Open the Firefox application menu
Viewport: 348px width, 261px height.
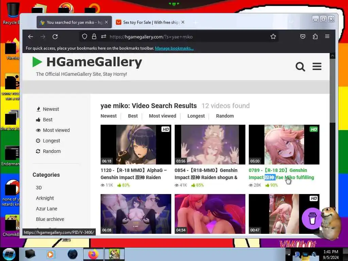click(327, 36)
